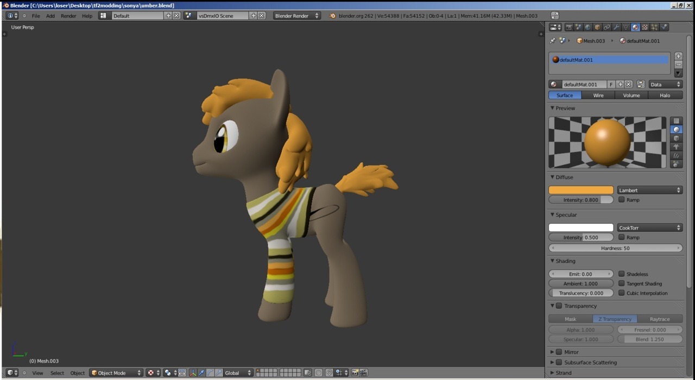Open the 3D viewport View menu

37,373
